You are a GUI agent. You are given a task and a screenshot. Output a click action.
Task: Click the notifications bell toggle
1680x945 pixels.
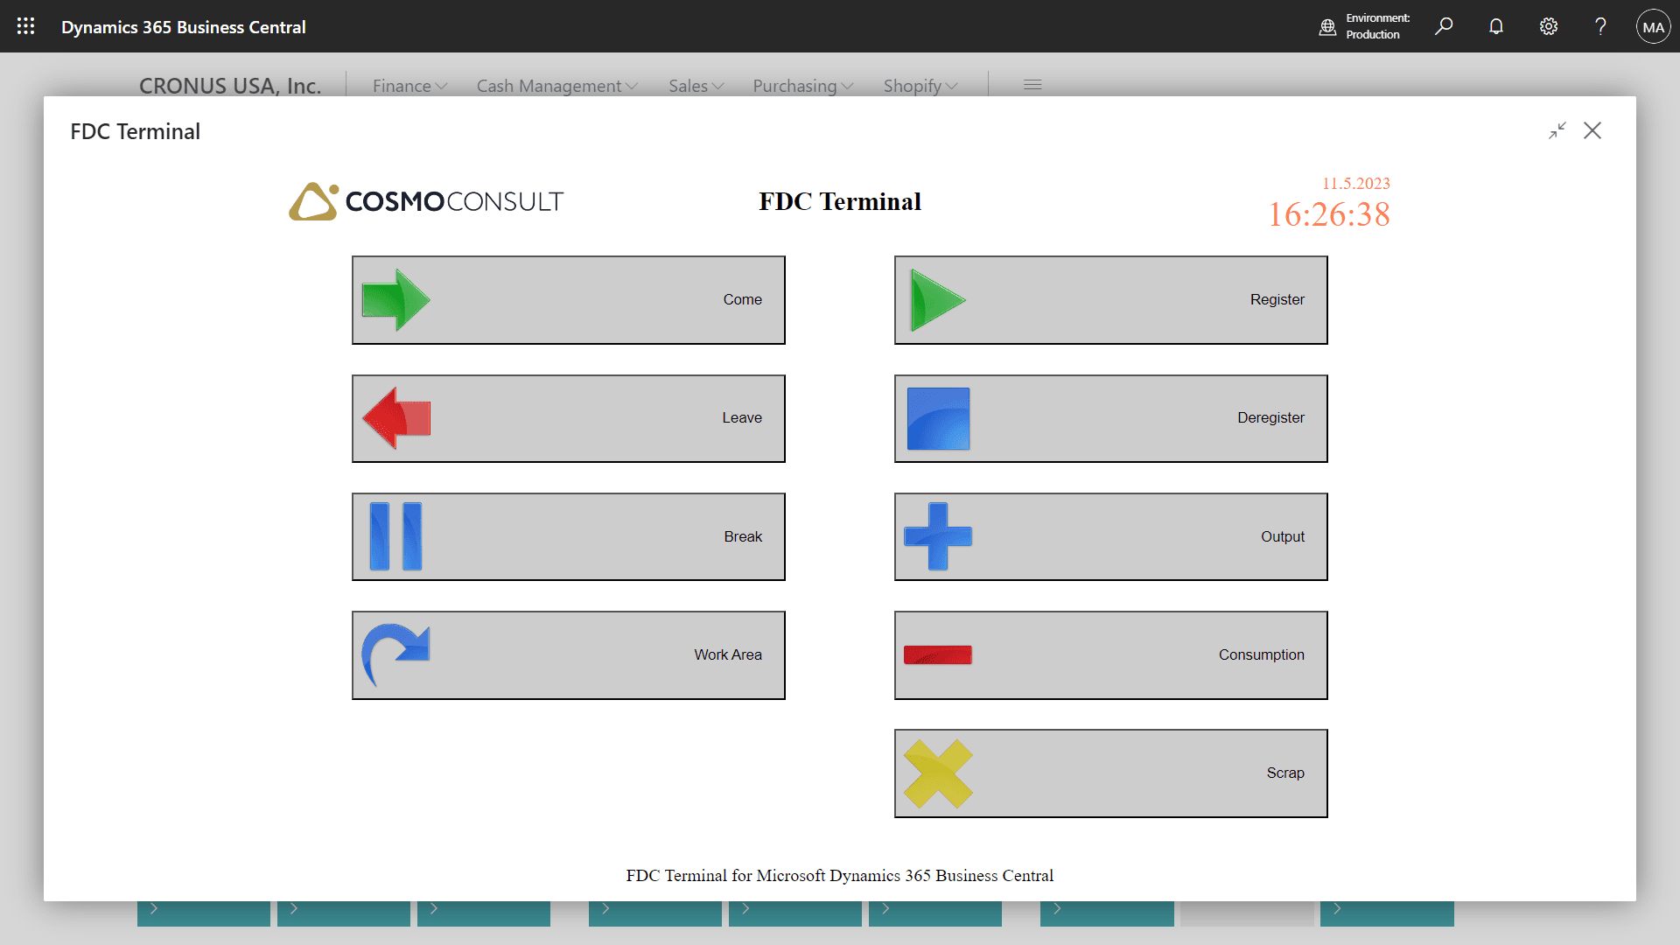(x=1495, y=25)
